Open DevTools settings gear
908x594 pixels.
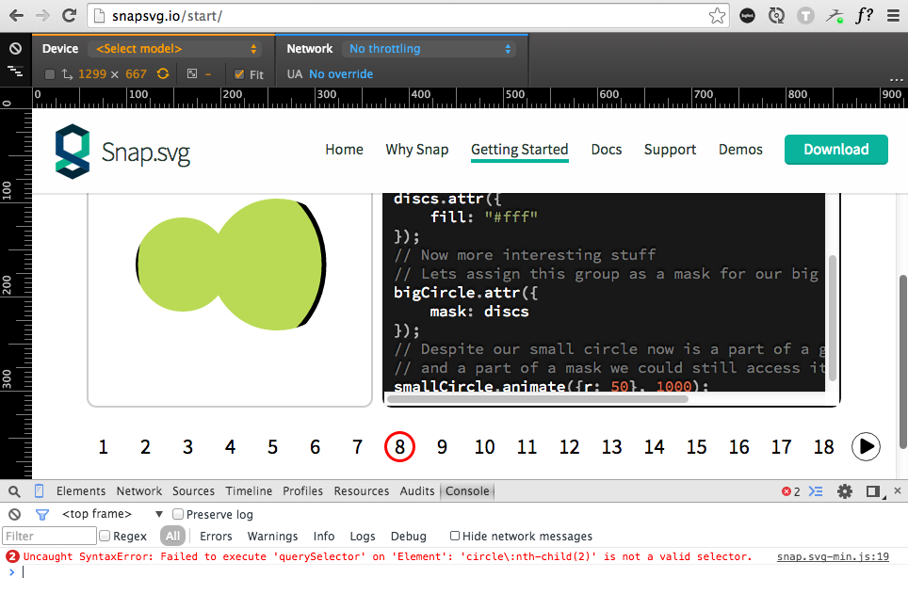(845, 491)
